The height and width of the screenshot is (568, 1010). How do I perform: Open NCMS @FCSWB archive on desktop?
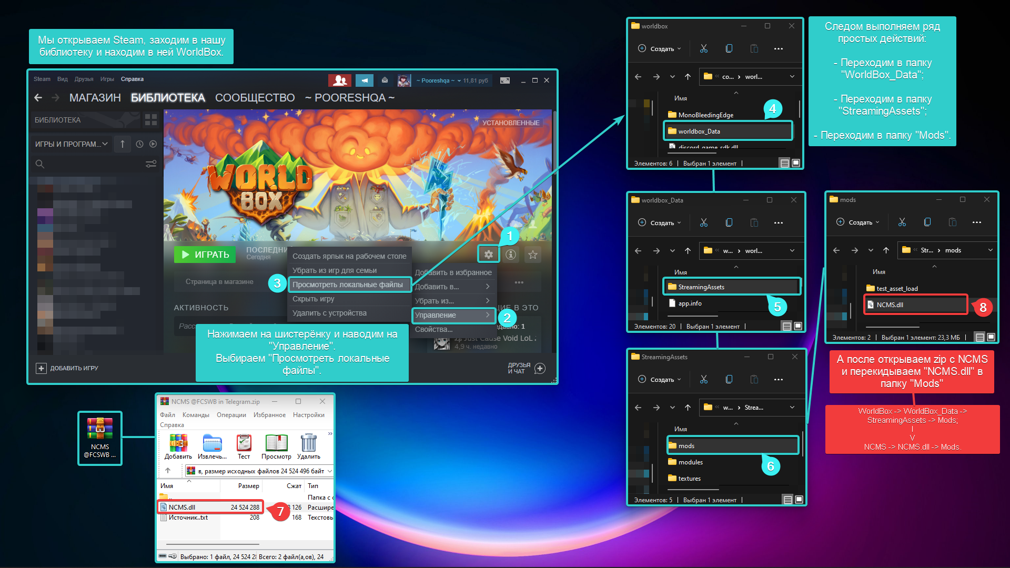(100, 438)
